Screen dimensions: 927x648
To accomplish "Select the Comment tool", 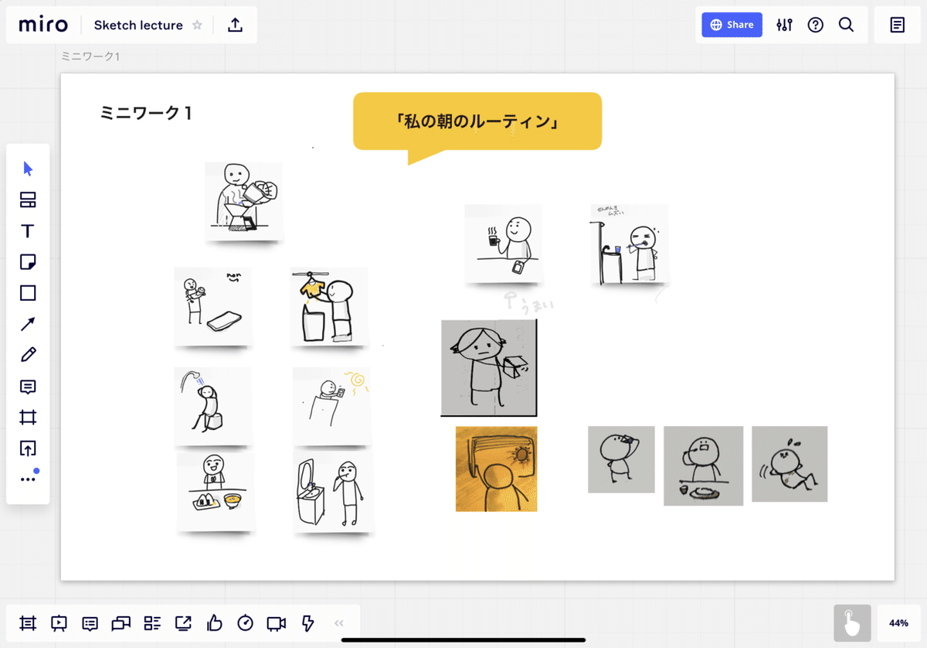I will [28, 387].
